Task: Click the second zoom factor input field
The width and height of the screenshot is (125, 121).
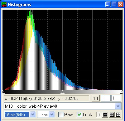Action: click(x=116, y=98)
